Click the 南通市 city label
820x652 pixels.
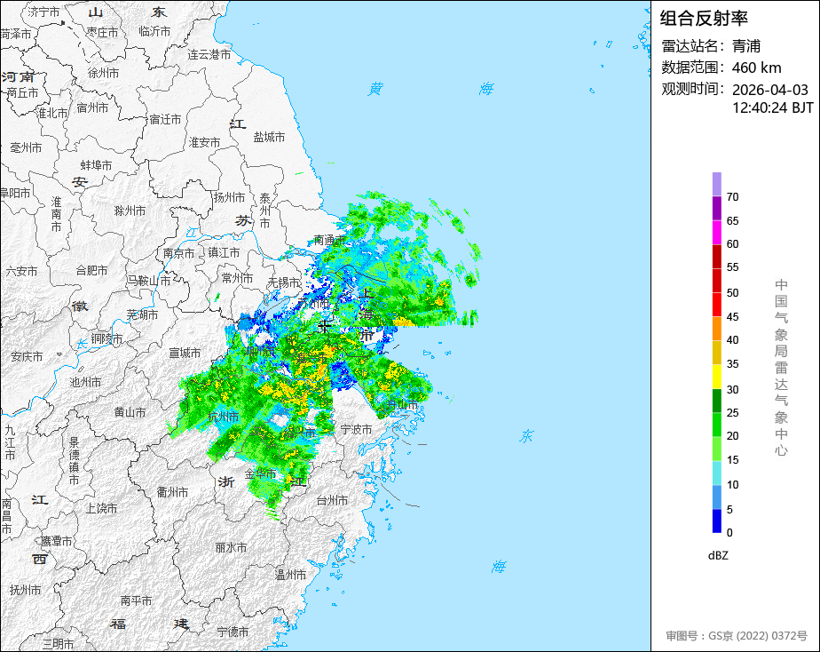point(329,240)
